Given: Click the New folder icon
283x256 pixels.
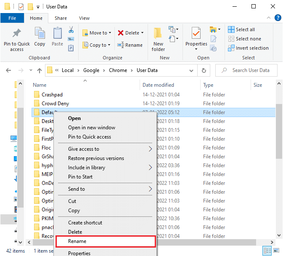Looking at the screenshot, I should 158,33.
